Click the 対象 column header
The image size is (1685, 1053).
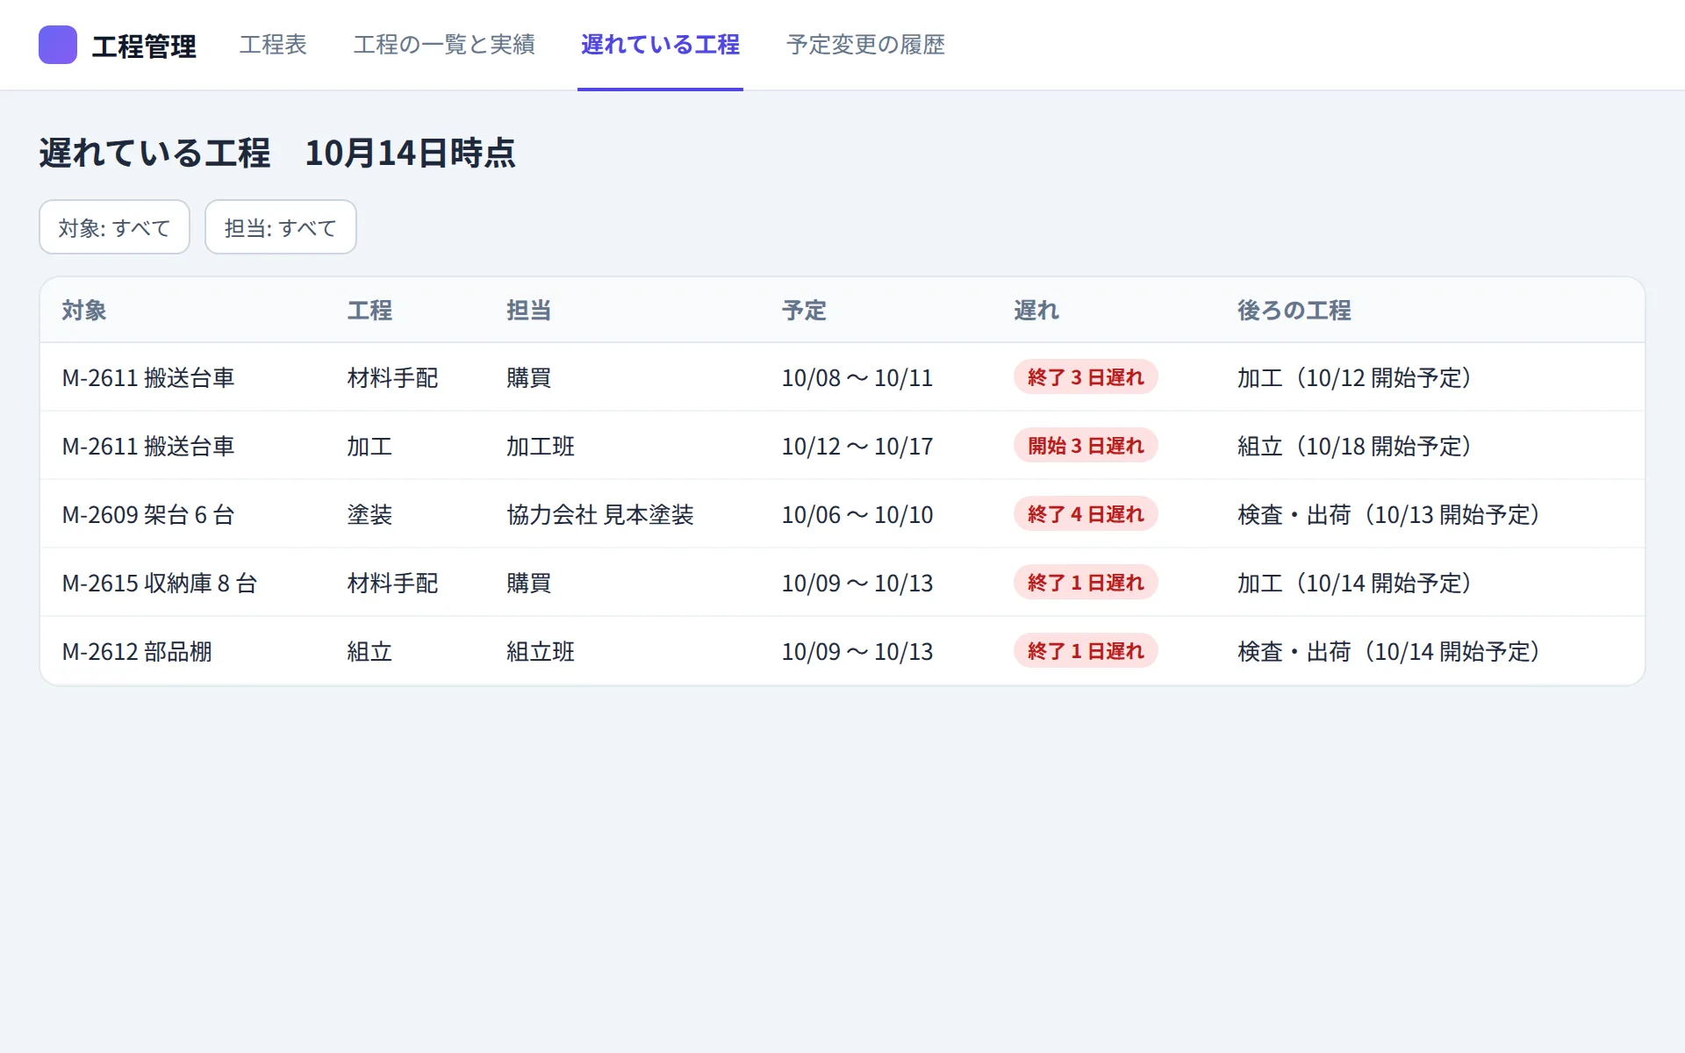tap(84, 311)
